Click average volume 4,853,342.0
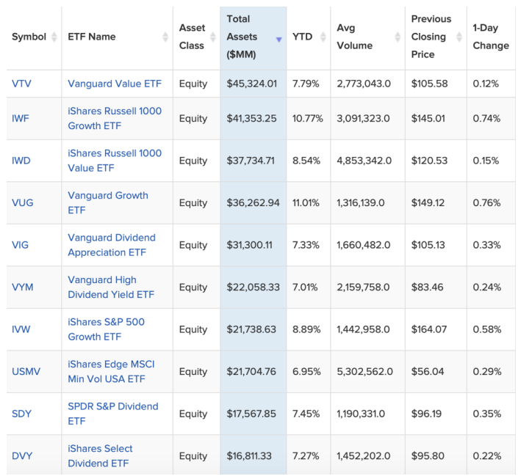518x476 pixels. [364, 161]
